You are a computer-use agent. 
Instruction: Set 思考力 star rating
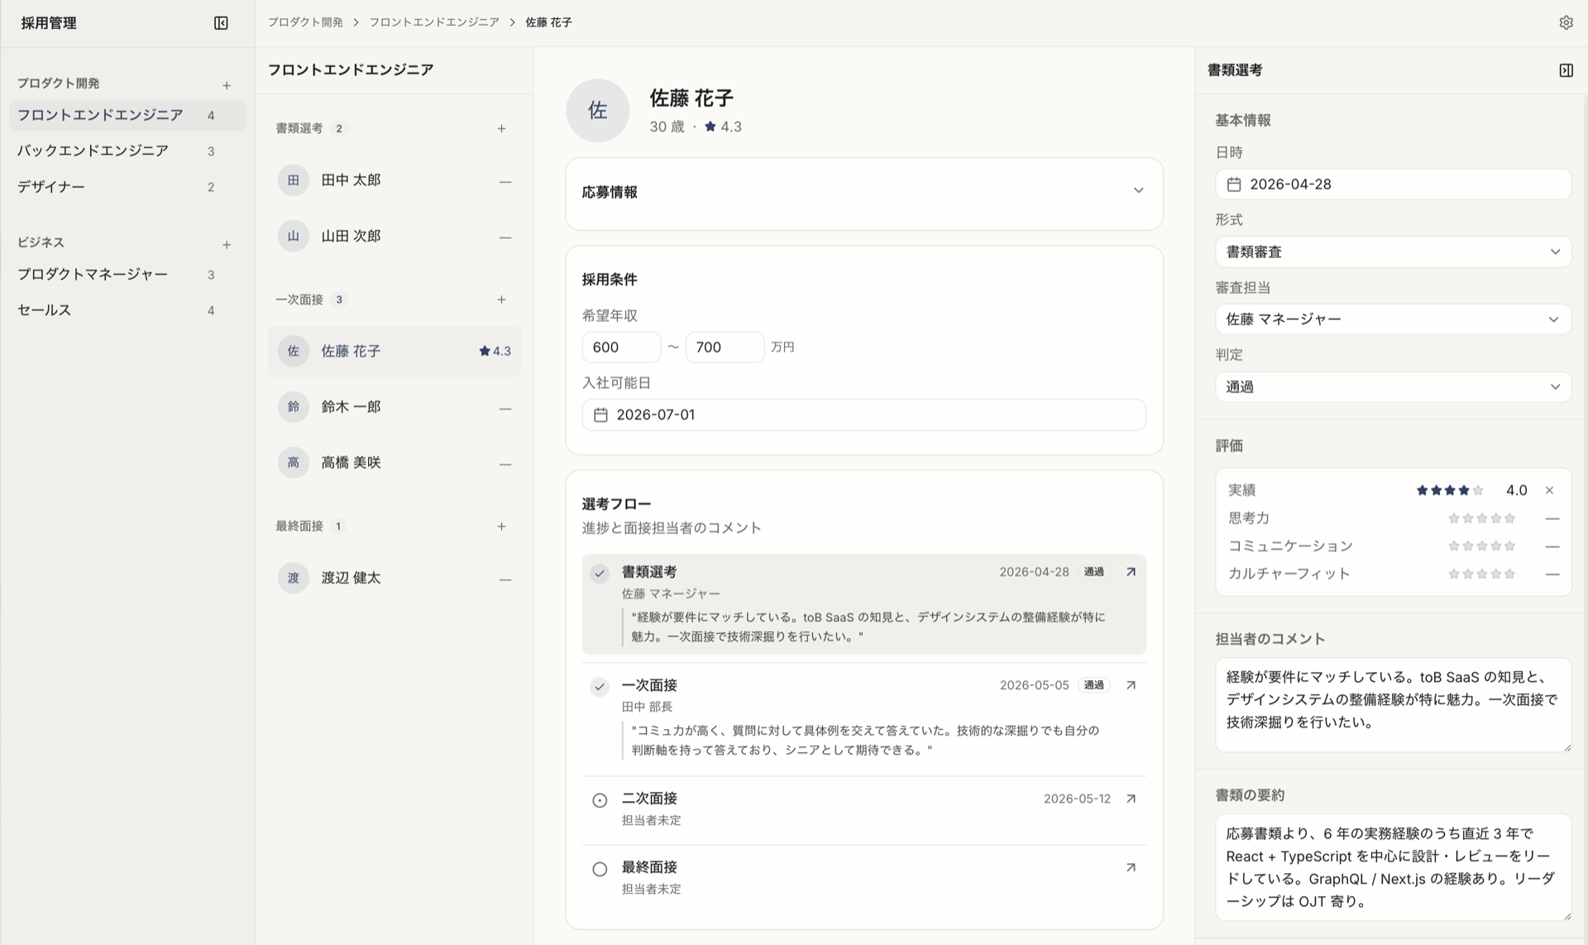click(1481, 519)
